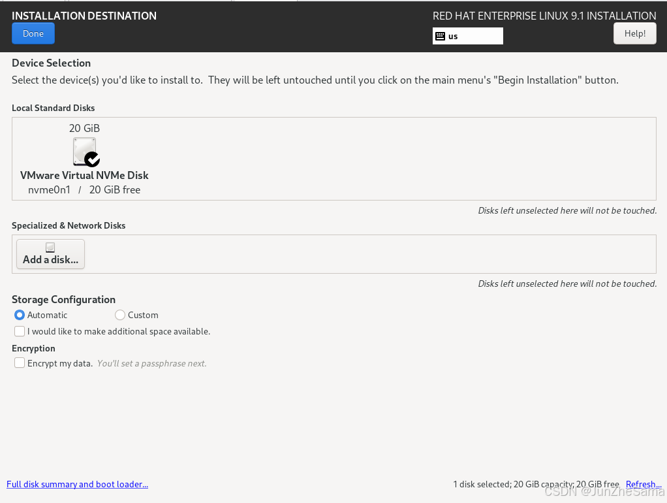667x503 pixels.
Task: Choose Automatic storage configuration
Action: click(41, 315)
